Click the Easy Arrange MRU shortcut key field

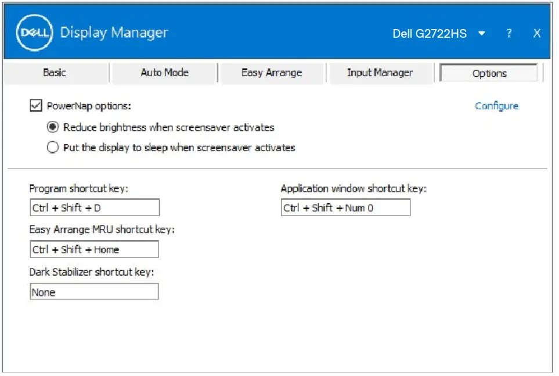point(94,249)
